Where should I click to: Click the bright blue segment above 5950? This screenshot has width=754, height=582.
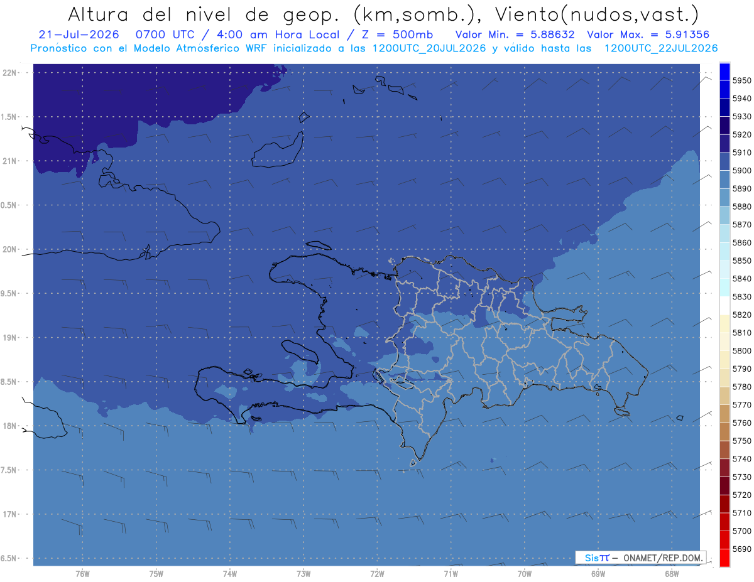point(724,72)
